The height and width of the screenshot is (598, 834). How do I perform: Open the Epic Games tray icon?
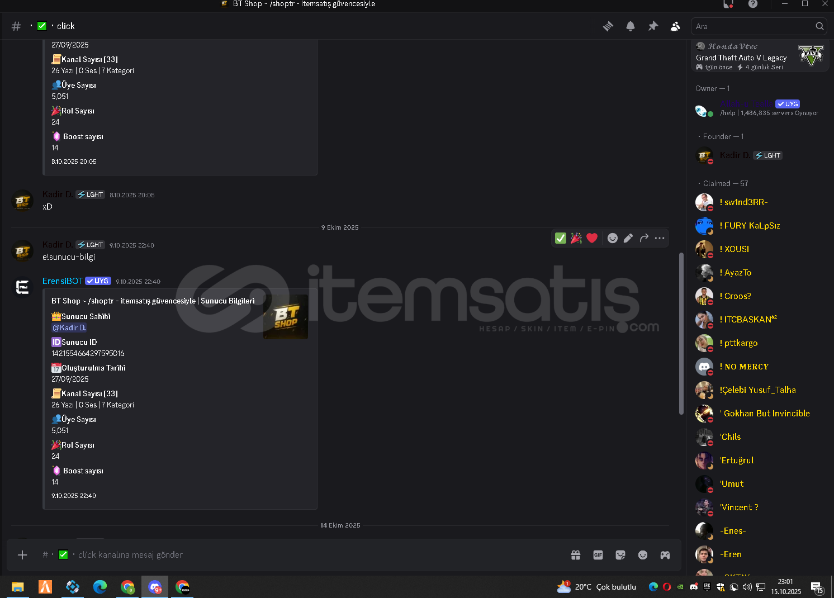coord(707,587)
